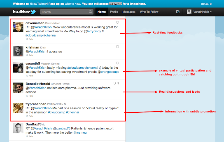224x142 pixels.
Task: Go to the Home tab
Action: 102,12
